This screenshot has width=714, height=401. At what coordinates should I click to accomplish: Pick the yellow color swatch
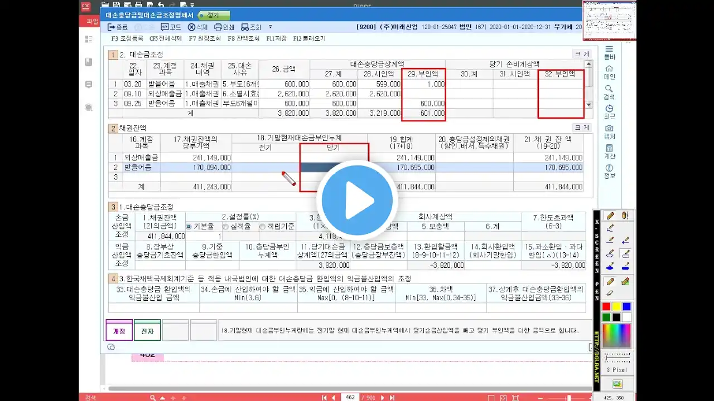[616, 306]
